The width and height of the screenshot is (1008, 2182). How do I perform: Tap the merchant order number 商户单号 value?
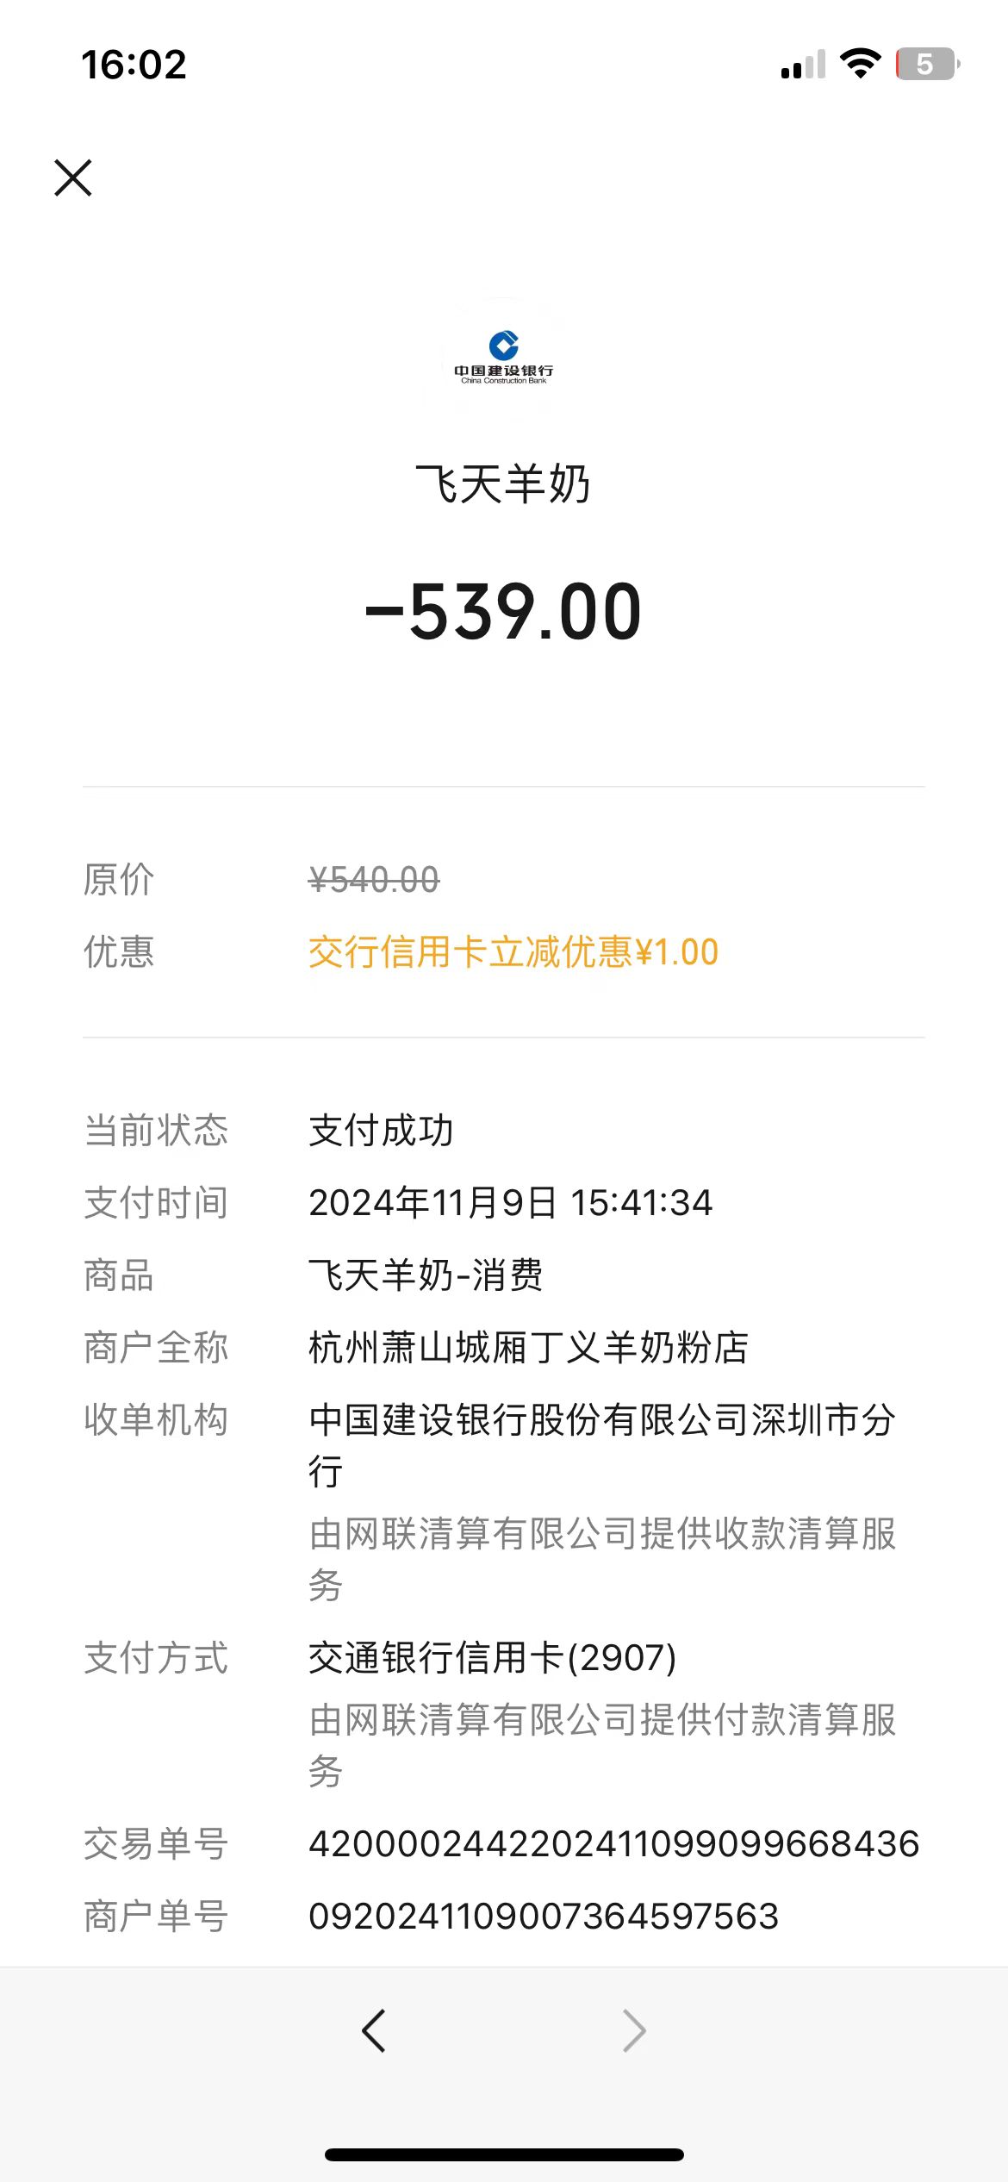tap(544, 1917)
